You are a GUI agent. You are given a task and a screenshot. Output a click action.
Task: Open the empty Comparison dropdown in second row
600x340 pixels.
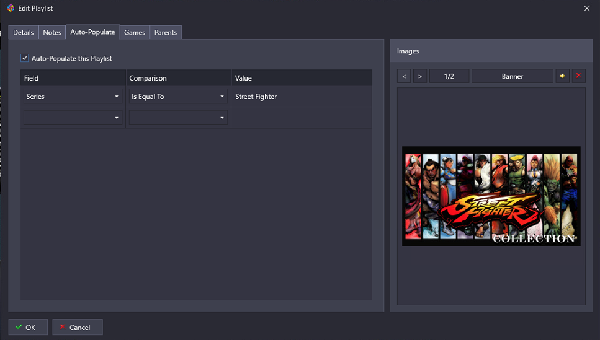(178, 118)
